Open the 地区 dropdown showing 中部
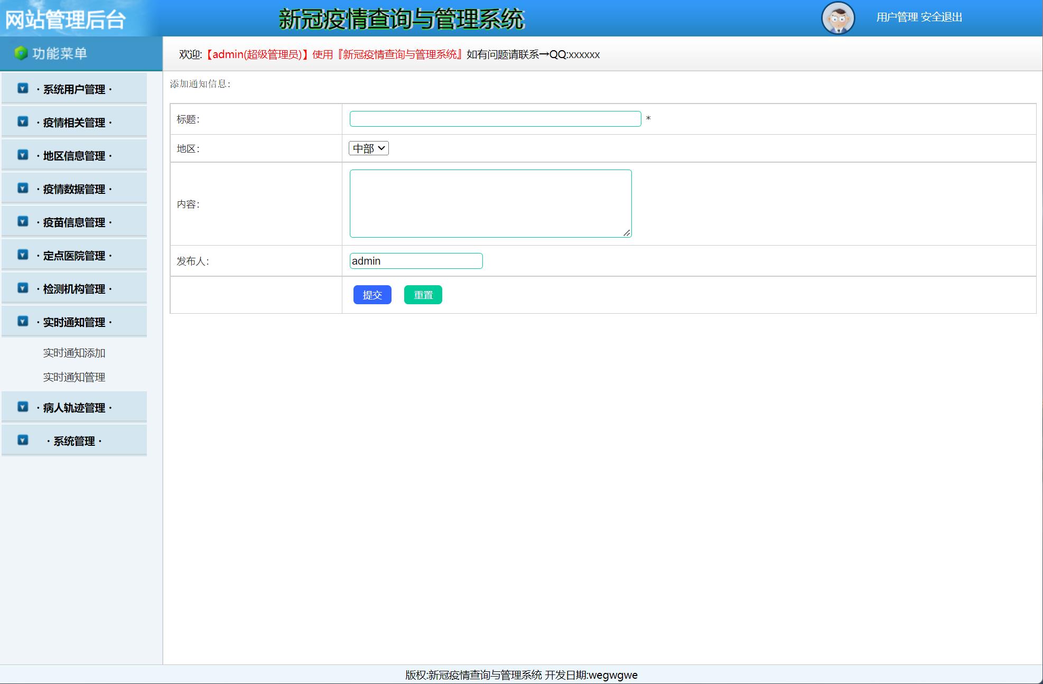This screenshot has width=1043, height=684. [369, 148]
